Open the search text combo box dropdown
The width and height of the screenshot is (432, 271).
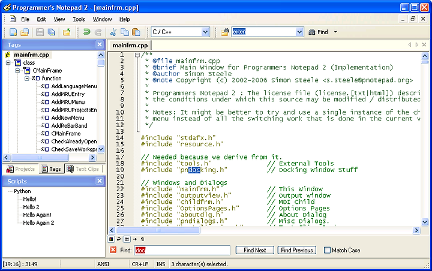point(299,32)
